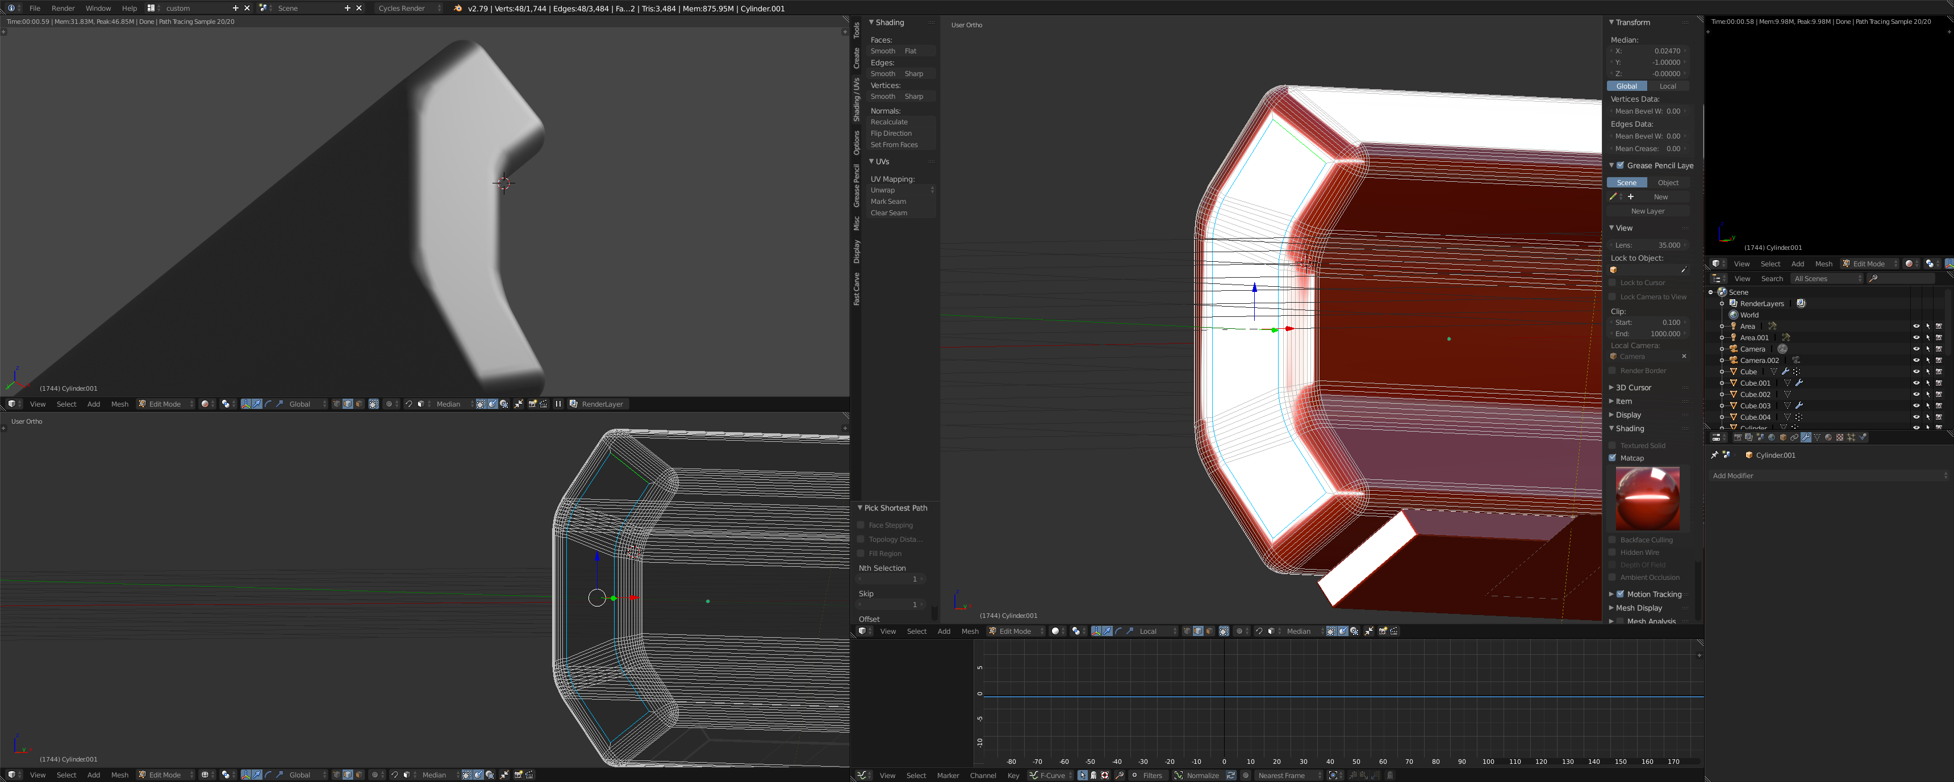The height and width of the screenshot is (782, 1954).
Task: Enable Hidden Wire checkbox
Action: (x=1613, y=552)
